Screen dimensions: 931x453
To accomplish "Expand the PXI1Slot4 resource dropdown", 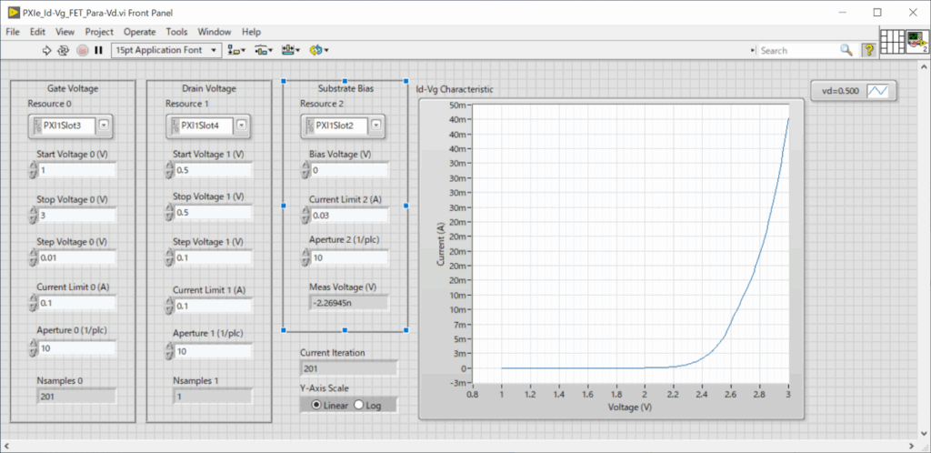I will pyautogui.click(x=241, y=126).
